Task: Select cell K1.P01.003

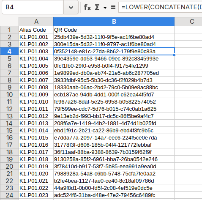Action: coord(36,52)
